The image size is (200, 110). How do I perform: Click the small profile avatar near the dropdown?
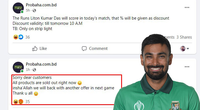(x=183, y=49)
